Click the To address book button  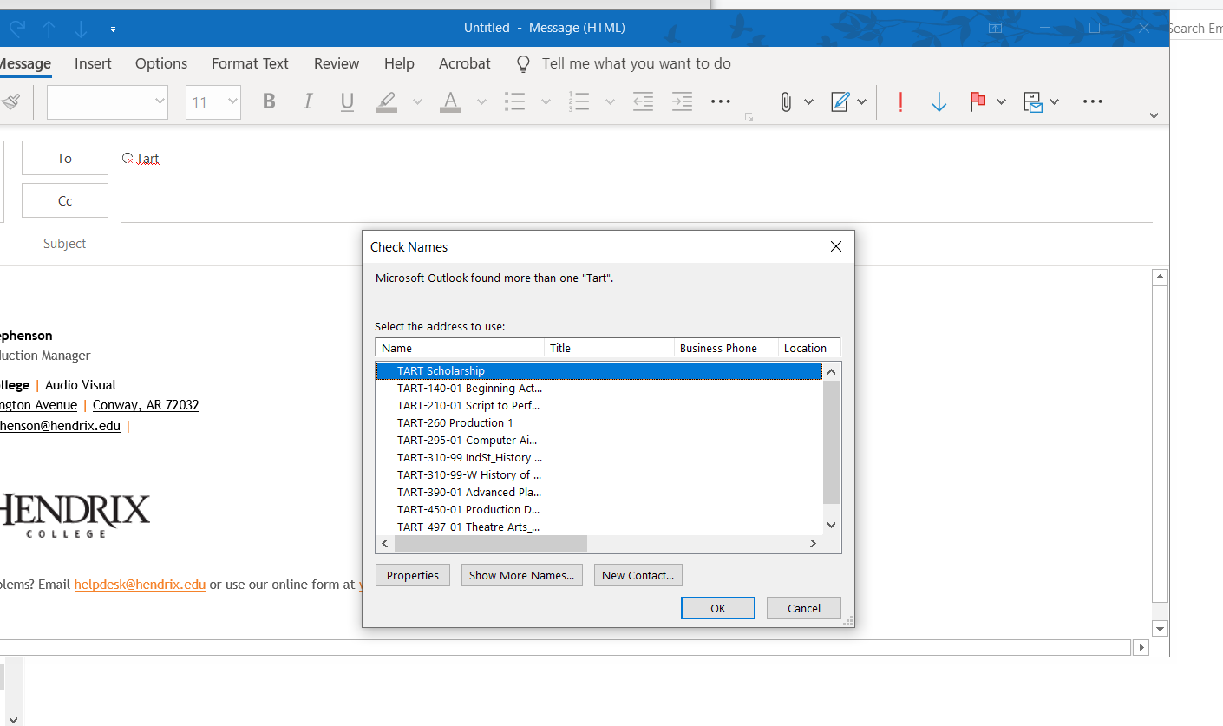pyautogui.click(x=65, y=158)
